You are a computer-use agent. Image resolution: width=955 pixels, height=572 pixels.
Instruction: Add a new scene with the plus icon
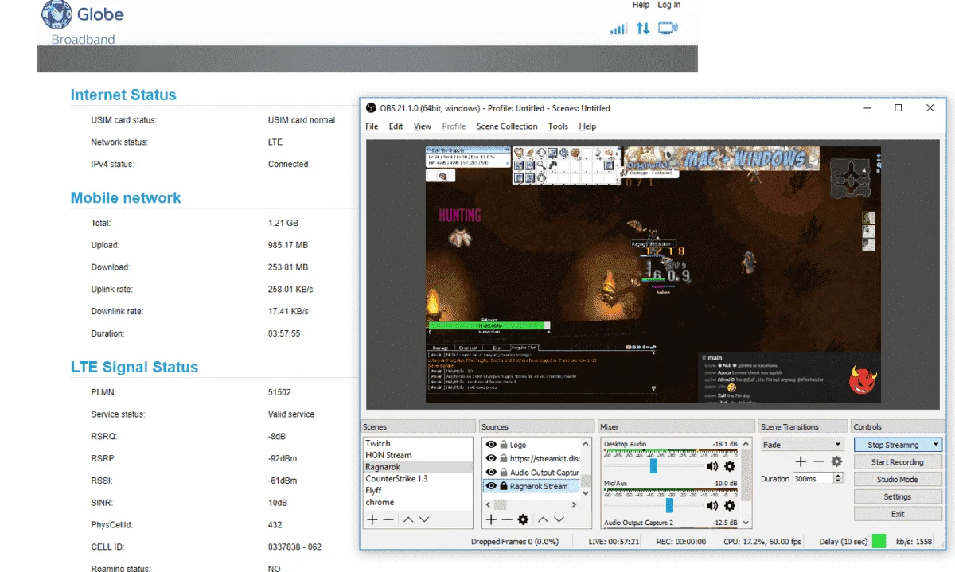(371, 519)
